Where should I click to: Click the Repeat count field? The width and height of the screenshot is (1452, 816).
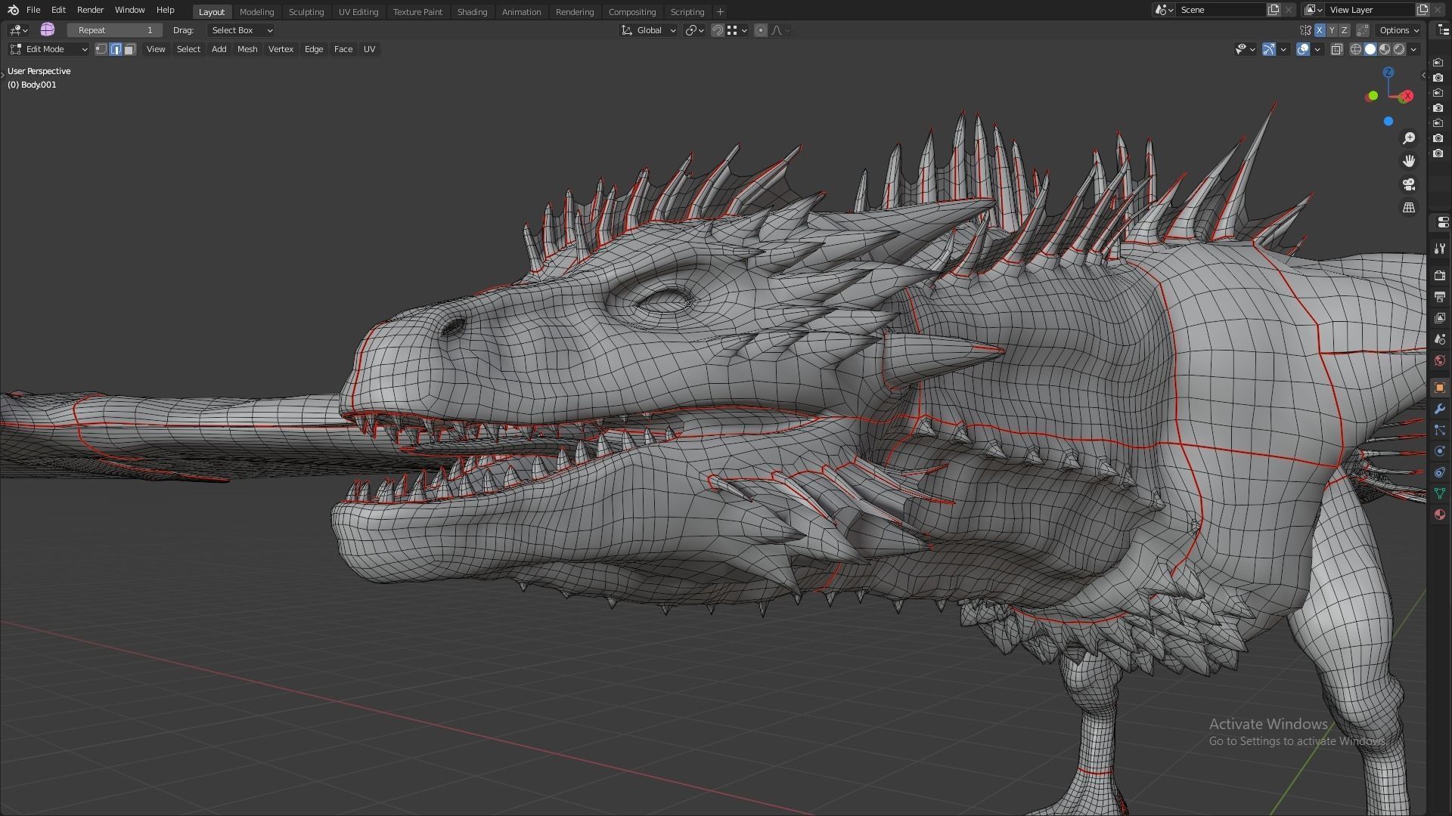click(x=115, y=30)
